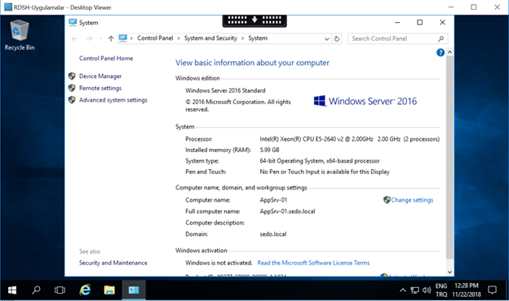This screenshot has height=301, width=509.
Task: Click Windows Server 2016 Standard text
Action: (225, 90)
